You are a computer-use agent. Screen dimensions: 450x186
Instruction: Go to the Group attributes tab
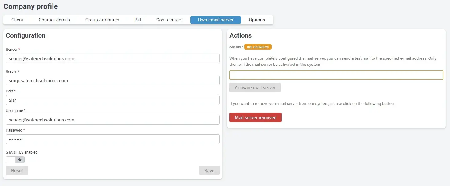pos(102,20)
